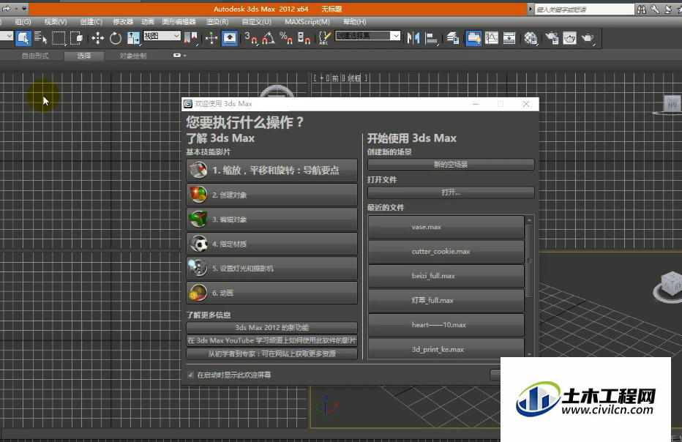Open the Material Editor
This screenshot has width=682, height=442.
(531, 38)
